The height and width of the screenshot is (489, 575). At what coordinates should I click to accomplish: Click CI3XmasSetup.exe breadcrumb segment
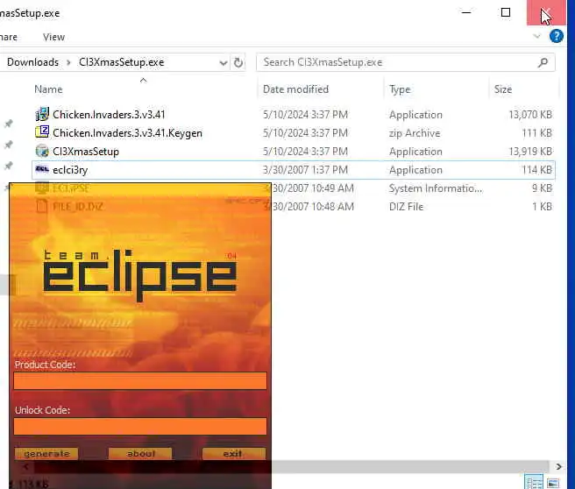121,62
